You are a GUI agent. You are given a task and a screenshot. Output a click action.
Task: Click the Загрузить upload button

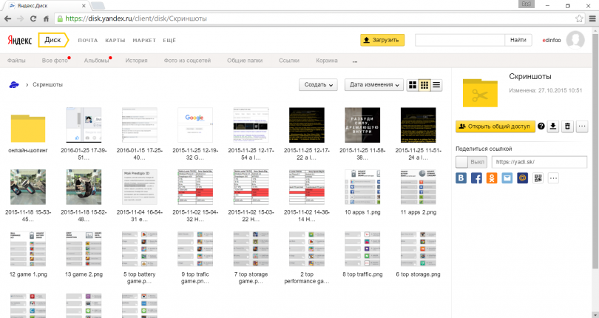click(382, 40)
